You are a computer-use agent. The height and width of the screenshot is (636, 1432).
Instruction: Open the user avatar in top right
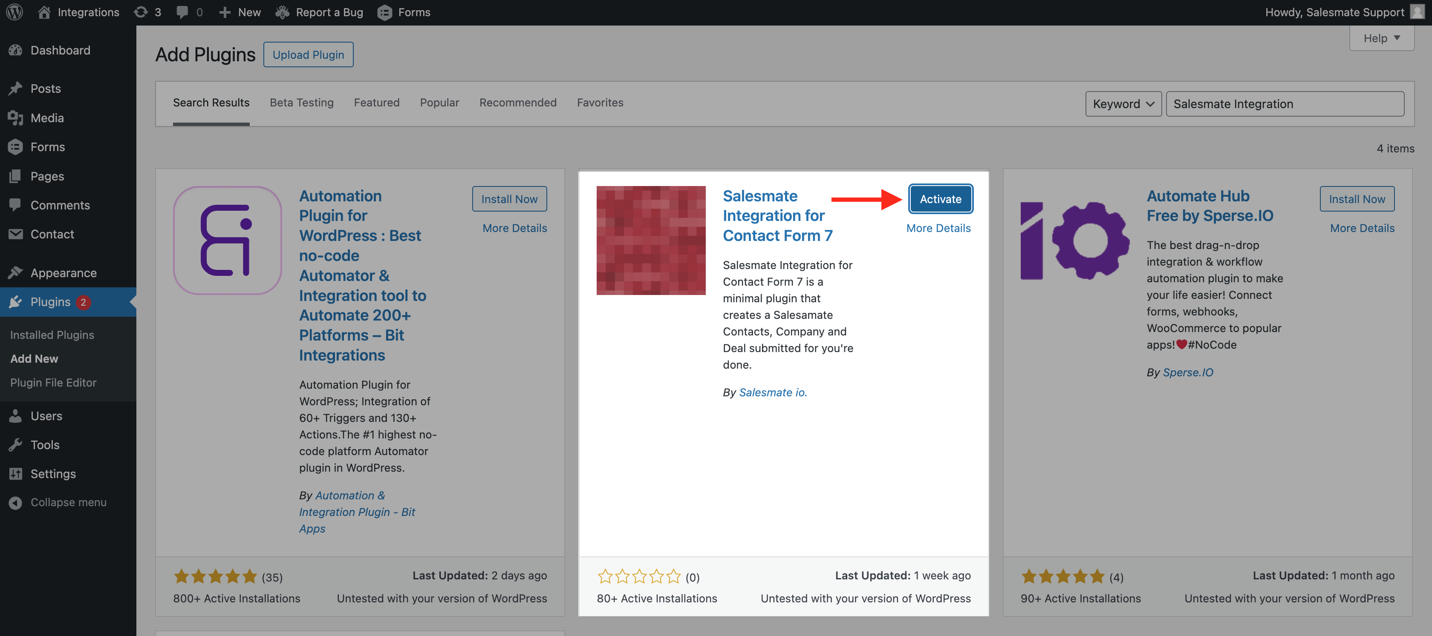tap(1417, 12)
